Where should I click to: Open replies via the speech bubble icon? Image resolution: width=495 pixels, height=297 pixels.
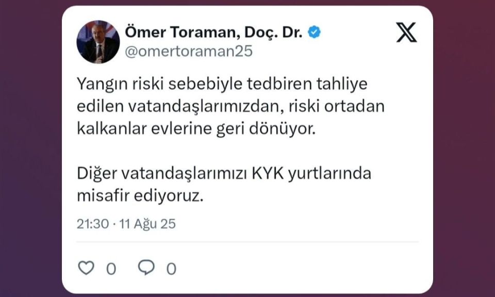(x=146, y=268)
